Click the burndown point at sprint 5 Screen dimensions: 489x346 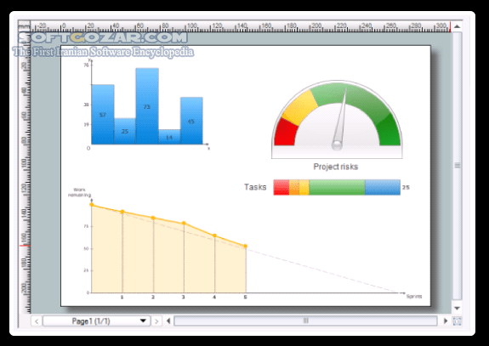246,247
